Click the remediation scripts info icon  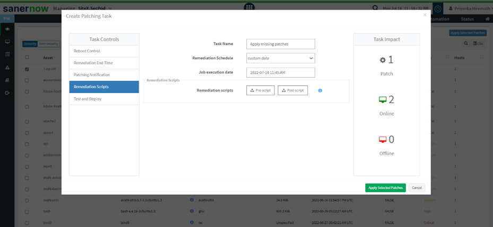pos(320,90)
